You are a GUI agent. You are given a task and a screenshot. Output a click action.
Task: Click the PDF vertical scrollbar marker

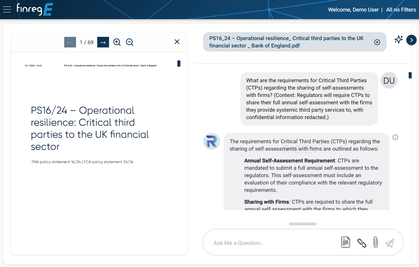point(179,63)
